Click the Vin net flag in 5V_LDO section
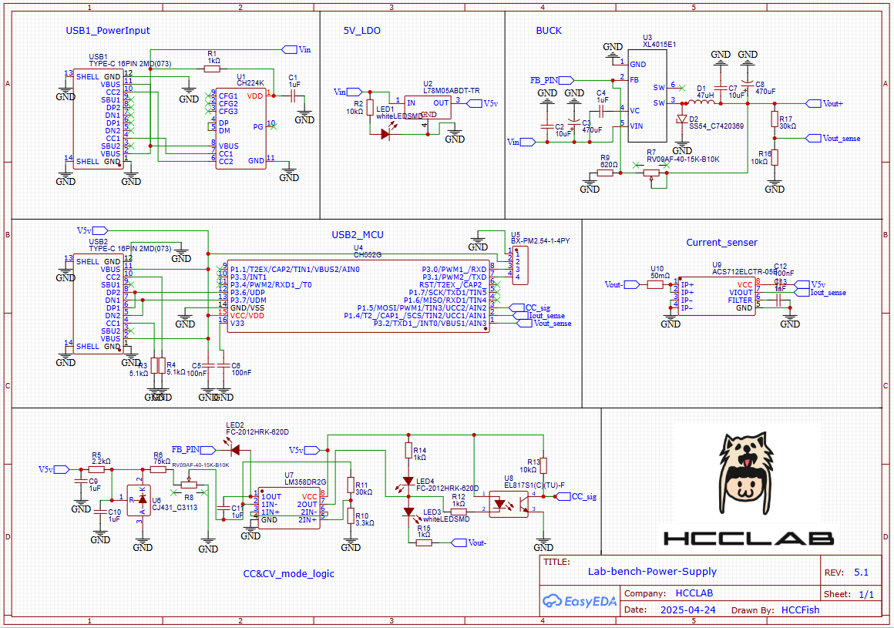This screenshot has width=894, height=628. click(x=355, y=90)
